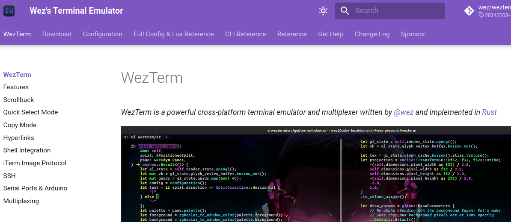Toggle the light/dark color scheme
511x222 pixels.
(x=323, y=11)
